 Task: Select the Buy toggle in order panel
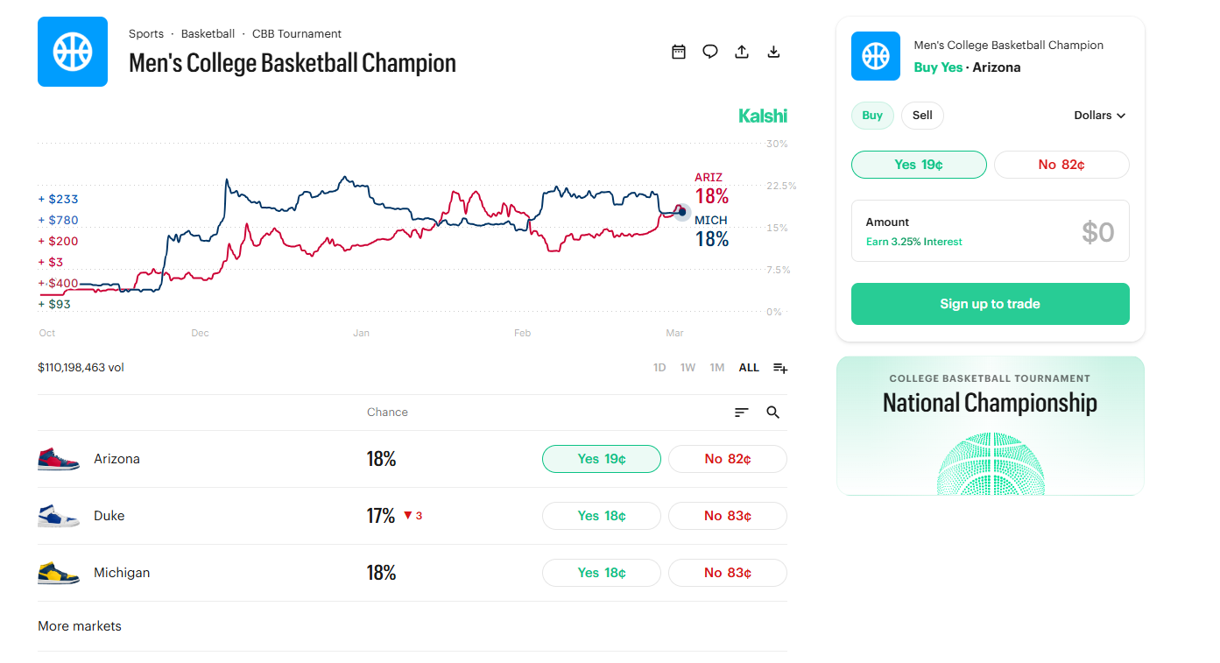(x=872, y=115)
